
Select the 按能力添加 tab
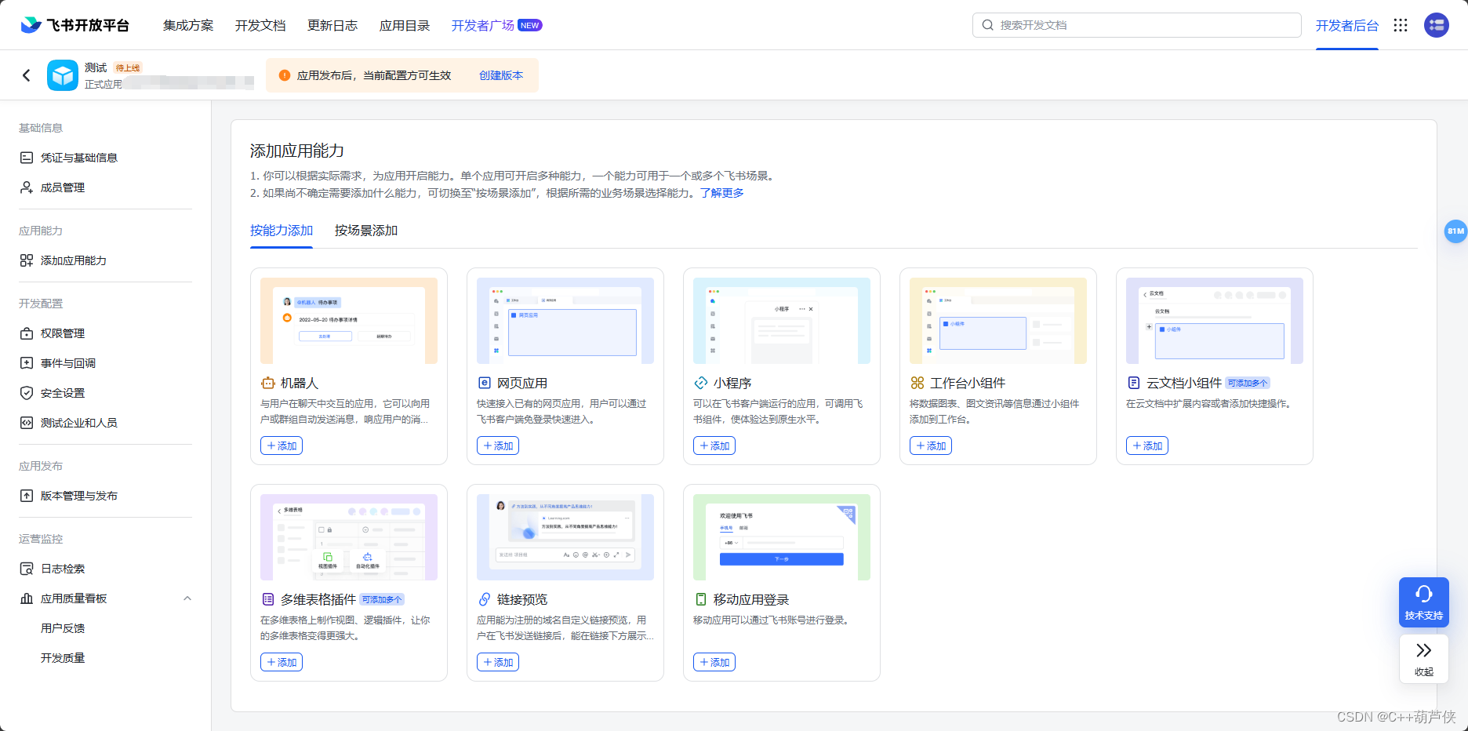[282, 231]
